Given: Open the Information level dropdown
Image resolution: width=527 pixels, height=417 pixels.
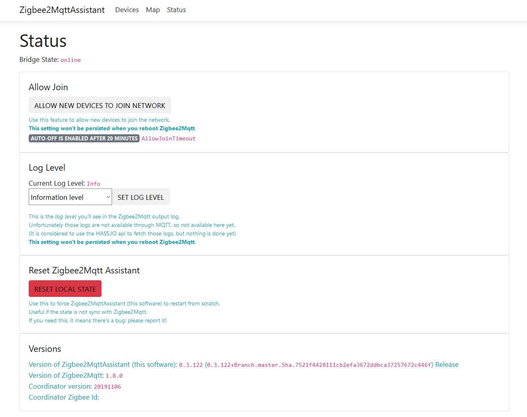Looking at the screenshot, I should click(x=67, y=197).
